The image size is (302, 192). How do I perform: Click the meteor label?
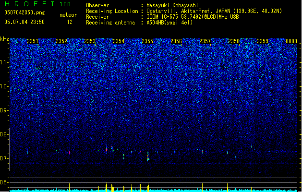point(68,15)
